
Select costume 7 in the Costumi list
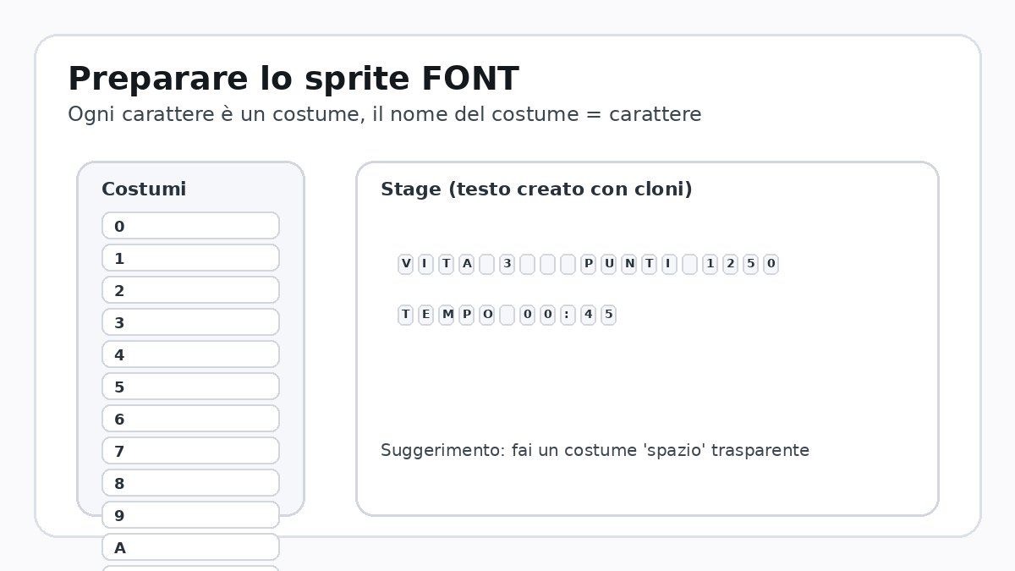tap(190, 451)
